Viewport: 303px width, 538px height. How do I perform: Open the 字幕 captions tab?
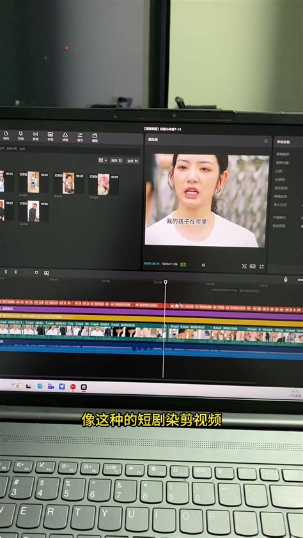50,137
